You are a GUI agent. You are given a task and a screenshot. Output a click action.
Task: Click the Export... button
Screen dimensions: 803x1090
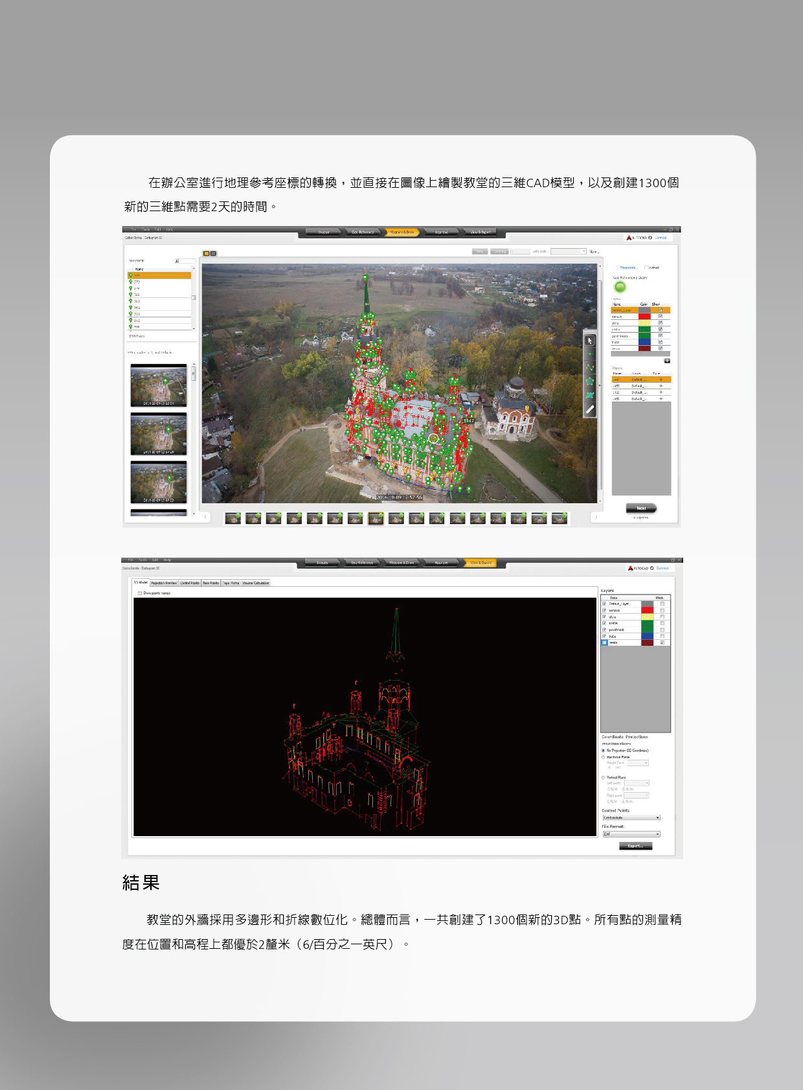pyautogui.click(x=635, y=846)
